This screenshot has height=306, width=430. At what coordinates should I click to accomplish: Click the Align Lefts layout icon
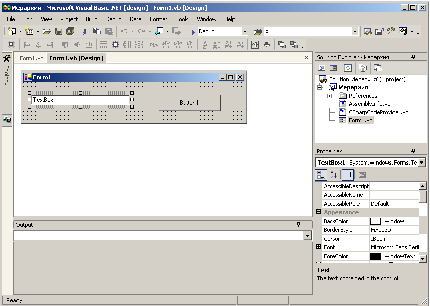click(27, 44)
